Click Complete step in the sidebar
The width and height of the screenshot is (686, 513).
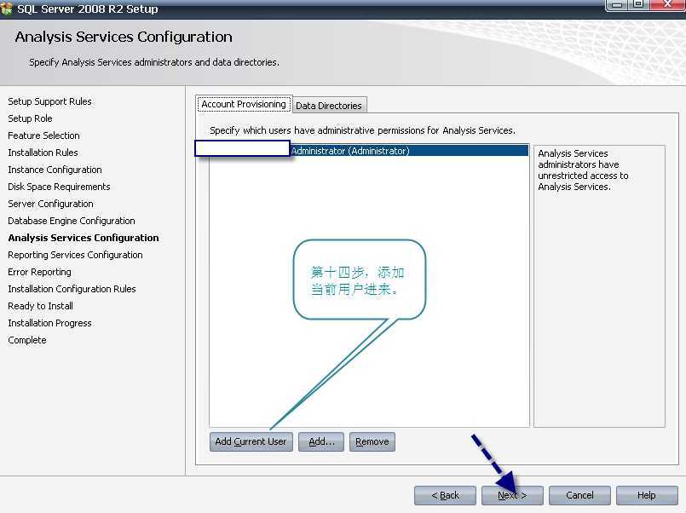point(27,340)
